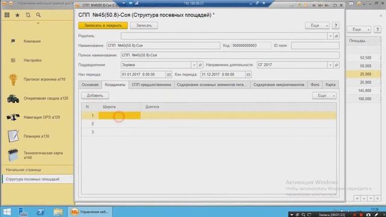Open Направление деятельности link icon
Viewport: 386px width, 217px height.
337,65
